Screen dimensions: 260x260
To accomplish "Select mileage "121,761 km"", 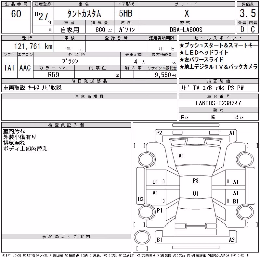I will tap(33, 46).
